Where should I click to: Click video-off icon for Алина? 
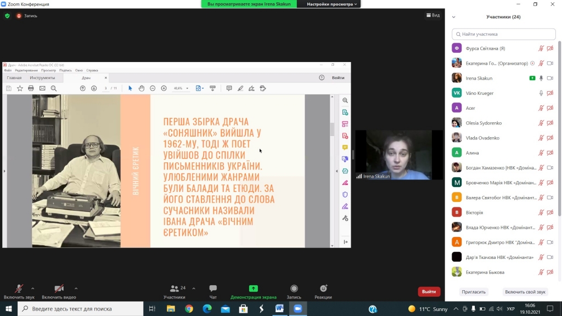550,153
